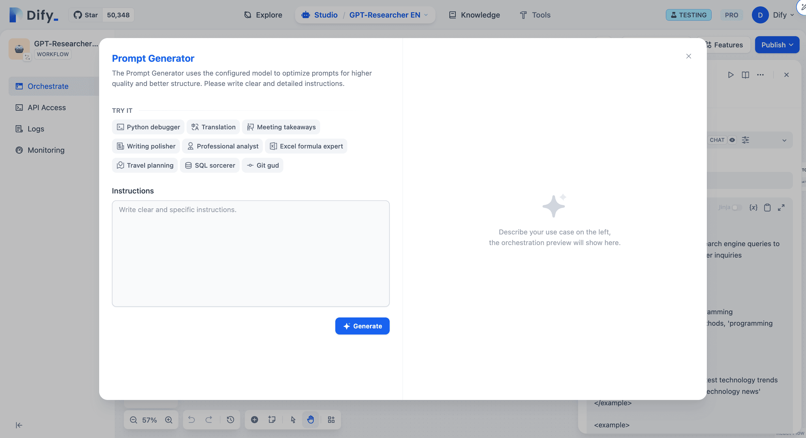Collapse the left sidebar with arrow icon
806x438 pixels.
point(19,425)
